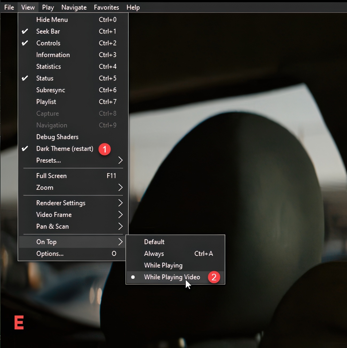This screenshot has width=347, height=348.
Task: Expand the Presets... submenu
Action: (73, 160)
